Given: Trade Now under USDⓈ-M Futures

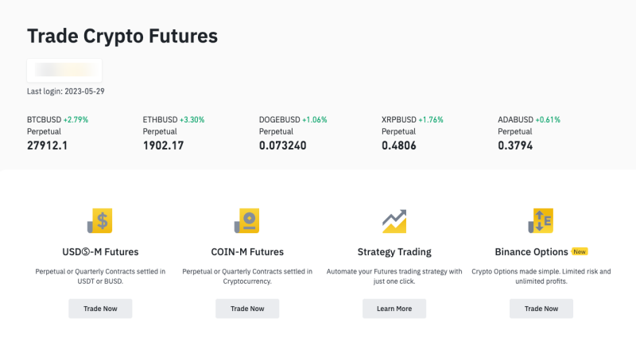Looking at the screenshot, I should click(100, 309).
